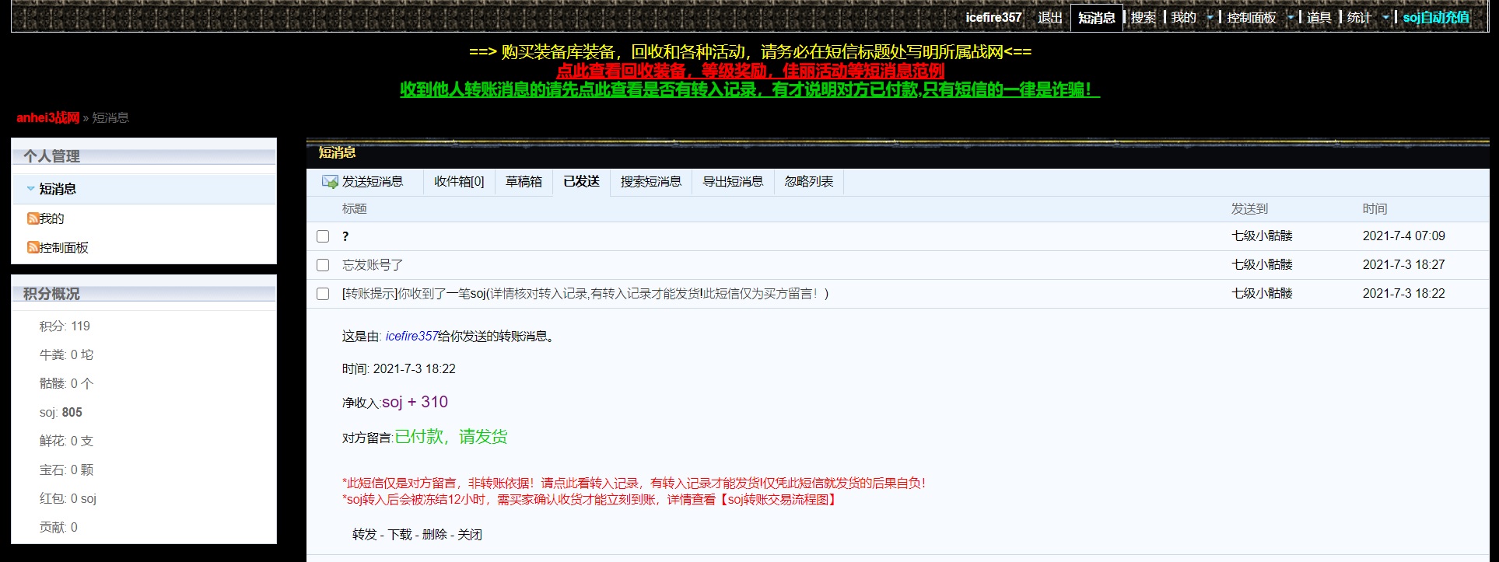The width and height of the screenshot is (1499, 562).
Task: Collapse the 短消息 section arrow in sidebar
Action: (30, 189)
